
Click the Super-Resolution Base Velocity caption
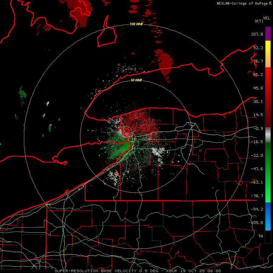(x=138, y=271)
